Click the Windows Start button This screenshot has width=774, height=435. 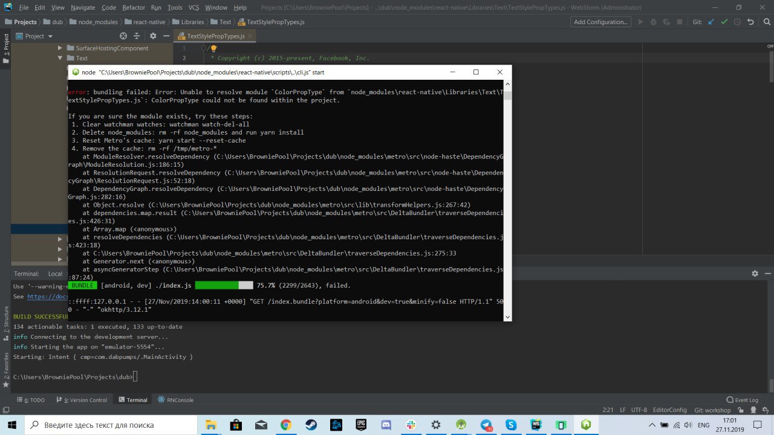(12, 425)
